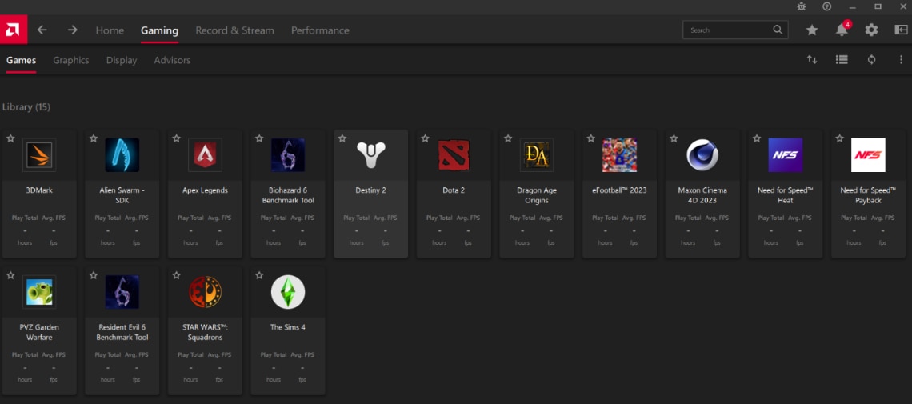Click the Library (15) heading

tap(26, 107)
